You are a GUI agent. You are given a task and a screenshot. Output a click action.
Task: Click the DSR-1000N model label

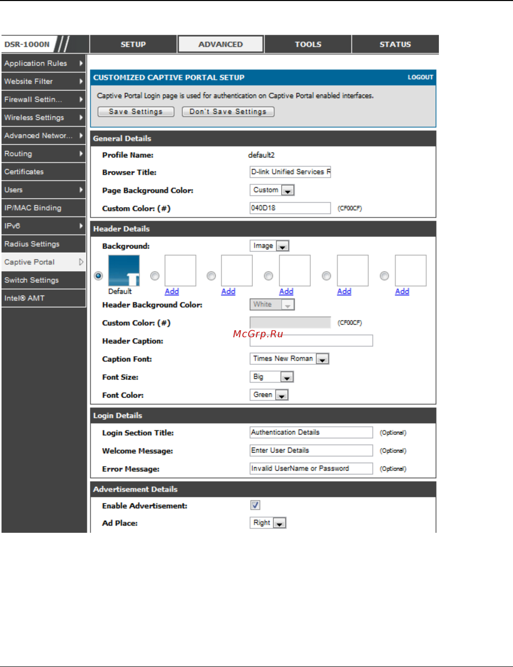(27, 44)
